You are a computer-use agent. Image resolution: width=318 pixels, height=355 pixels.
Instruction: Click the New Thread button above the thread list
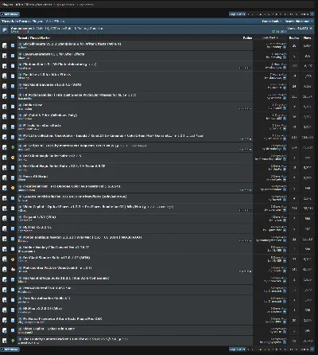10,14
